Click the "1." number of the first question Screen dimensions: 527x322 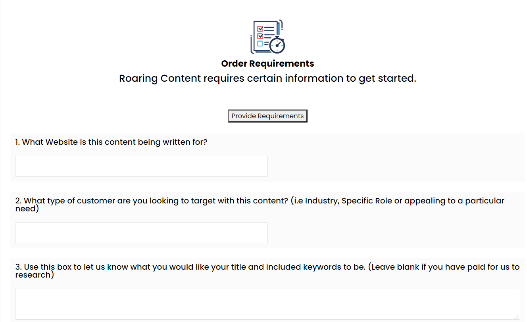pyautogui.click(x=18, y=142)
